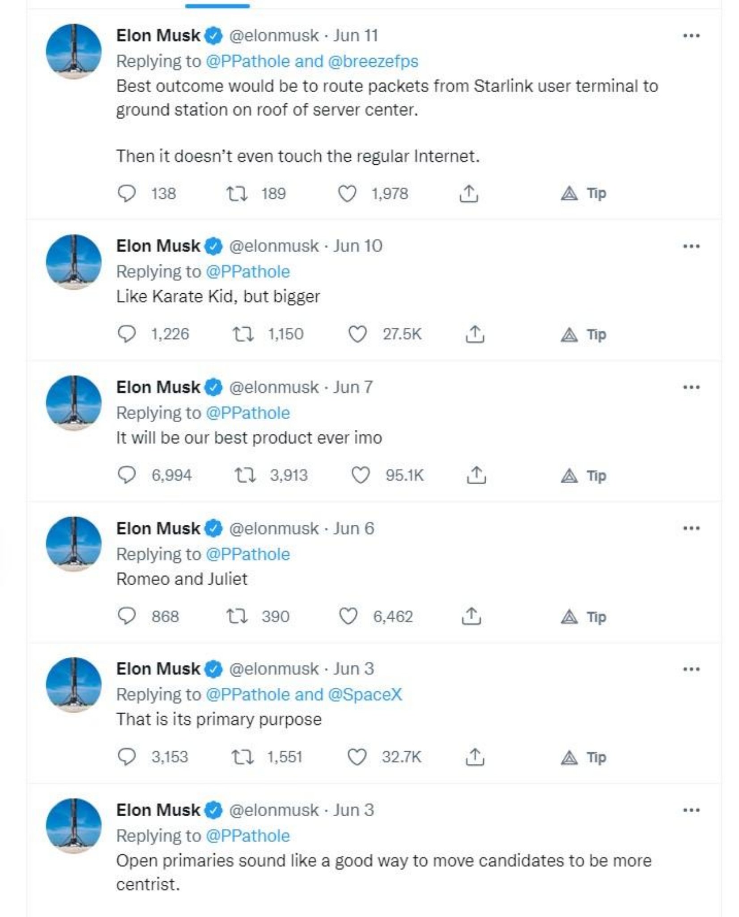
Task: Reply to the Karate Kid tweet
Action: pyautogui.click(x=127, y=334)
